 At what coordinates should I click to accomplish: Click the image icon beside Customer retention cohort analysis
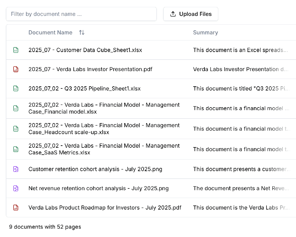click(x=16, y=169)
